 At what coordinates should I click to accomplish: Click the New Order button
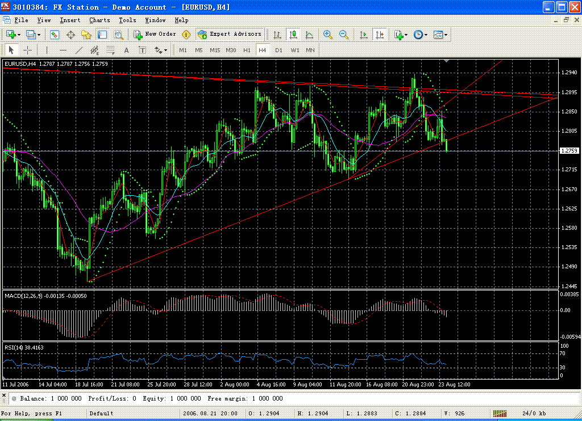click(x=155, y=35)
